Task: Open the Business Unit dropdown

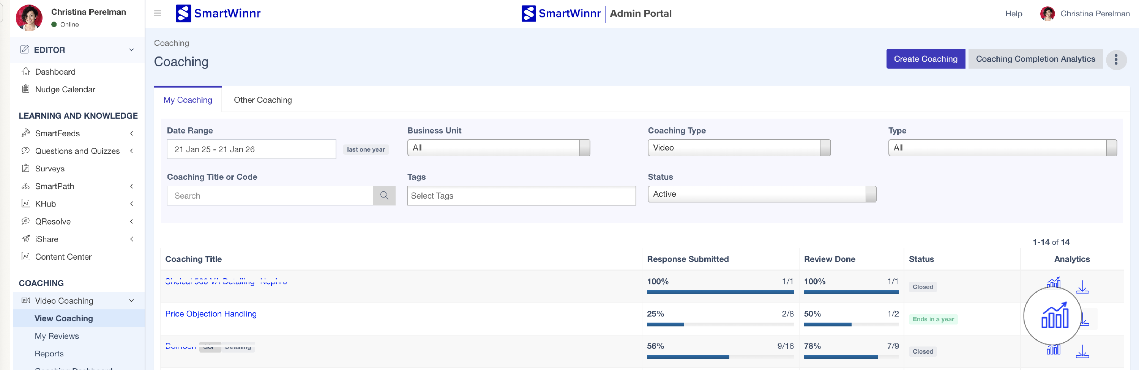Action: (498, 148)
